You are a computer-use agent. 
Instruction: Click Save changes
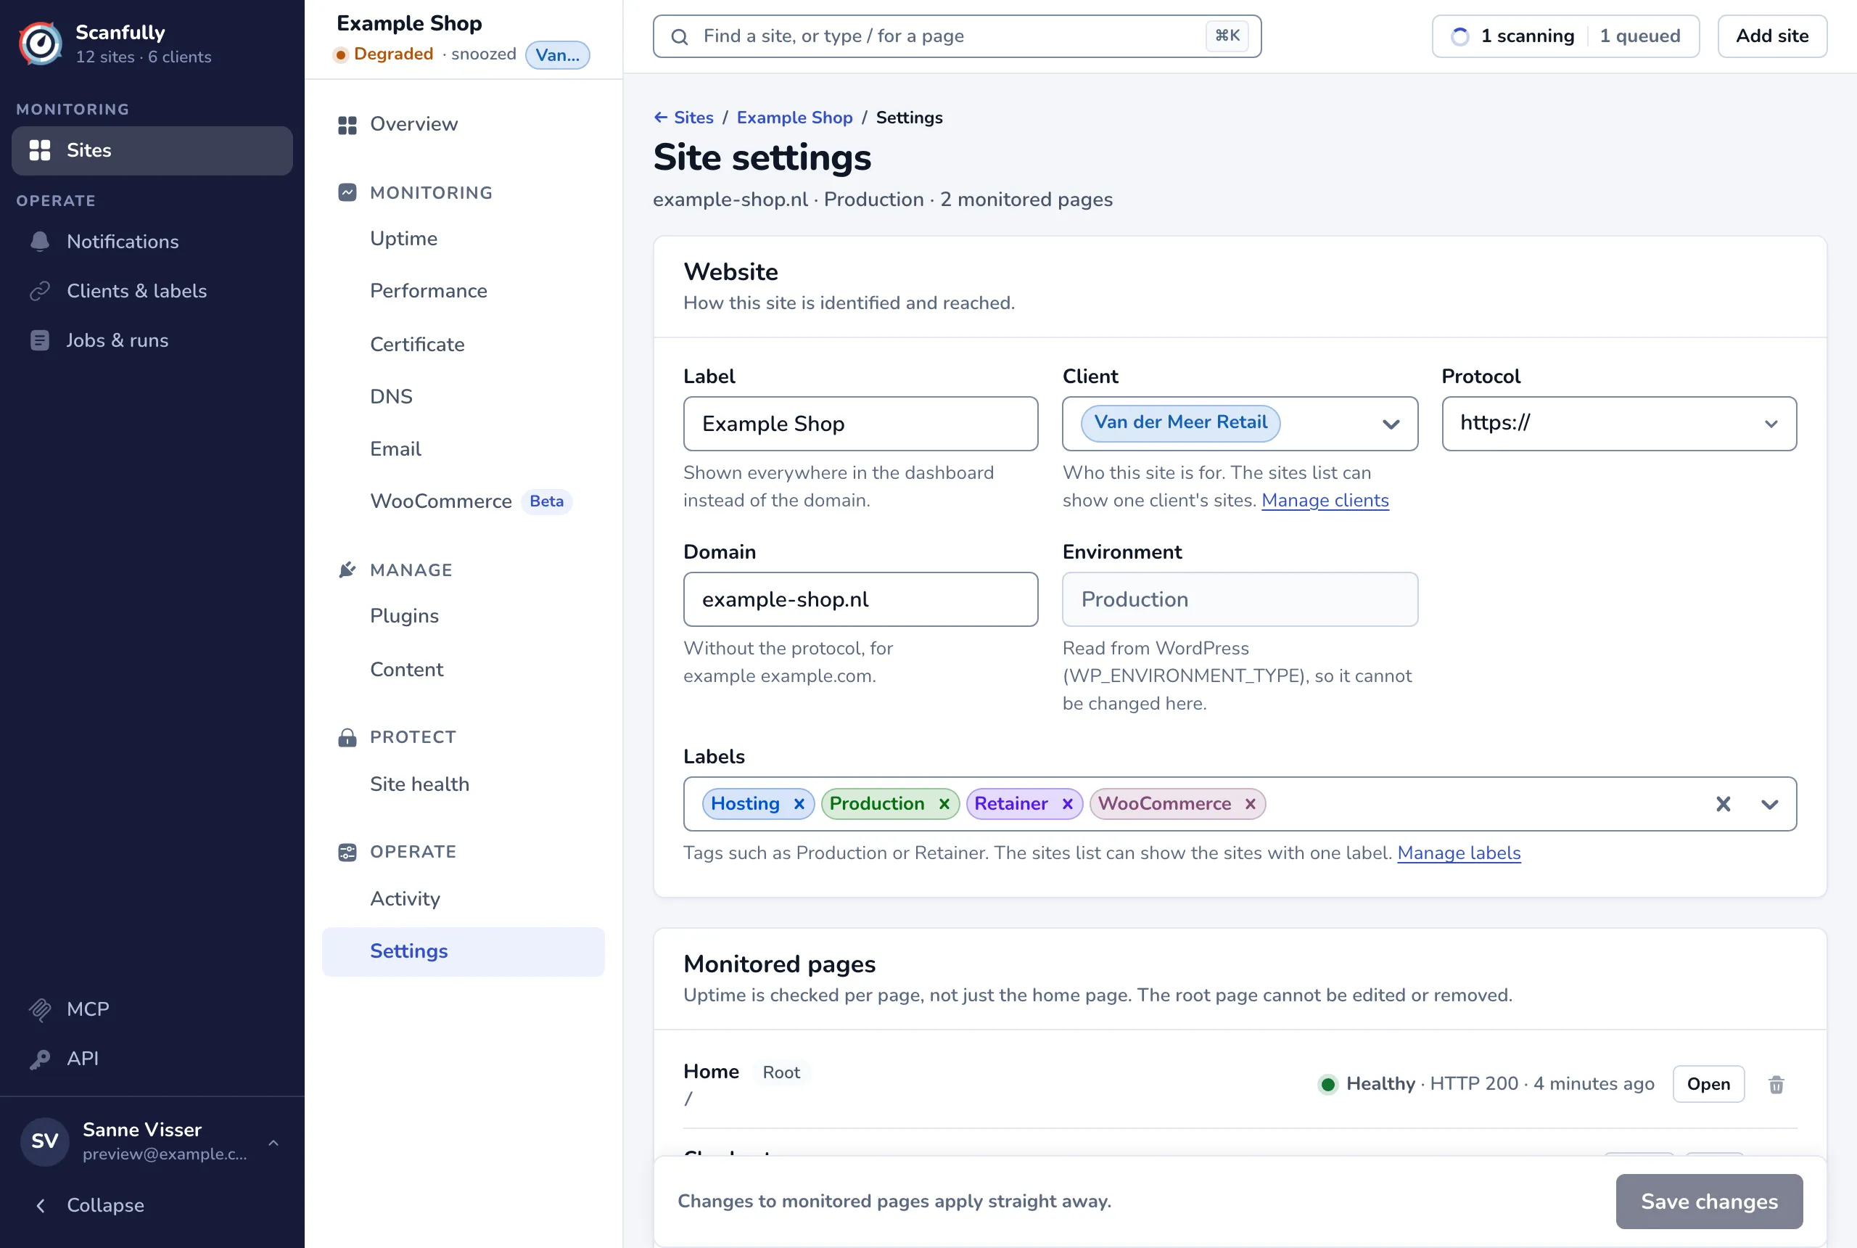point(1709,1201)
